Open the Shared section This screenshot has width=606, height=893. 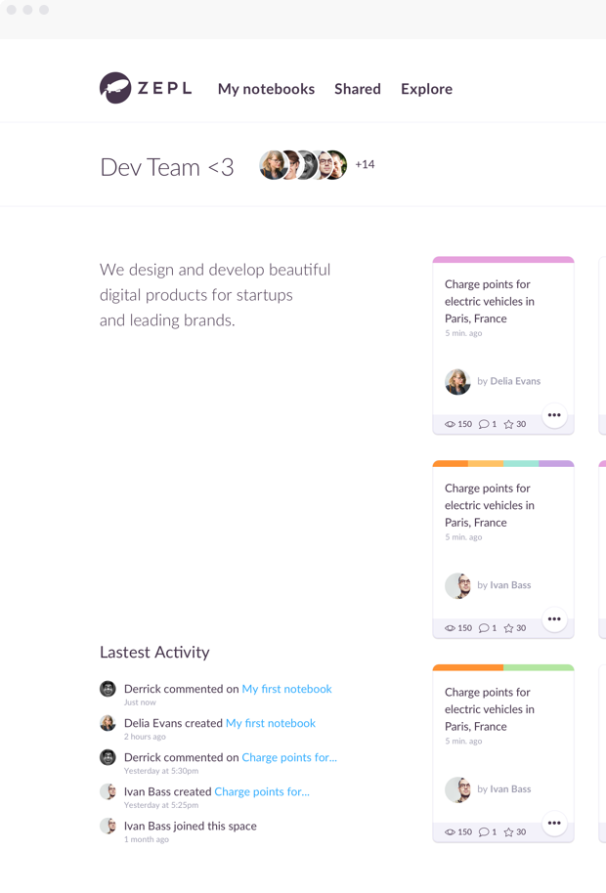point(358,89)
